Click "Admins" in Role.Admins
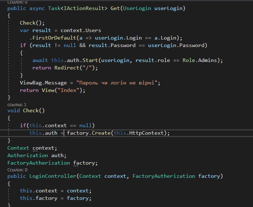Screen dimensions: 253x207 click(x=207, y=60)
